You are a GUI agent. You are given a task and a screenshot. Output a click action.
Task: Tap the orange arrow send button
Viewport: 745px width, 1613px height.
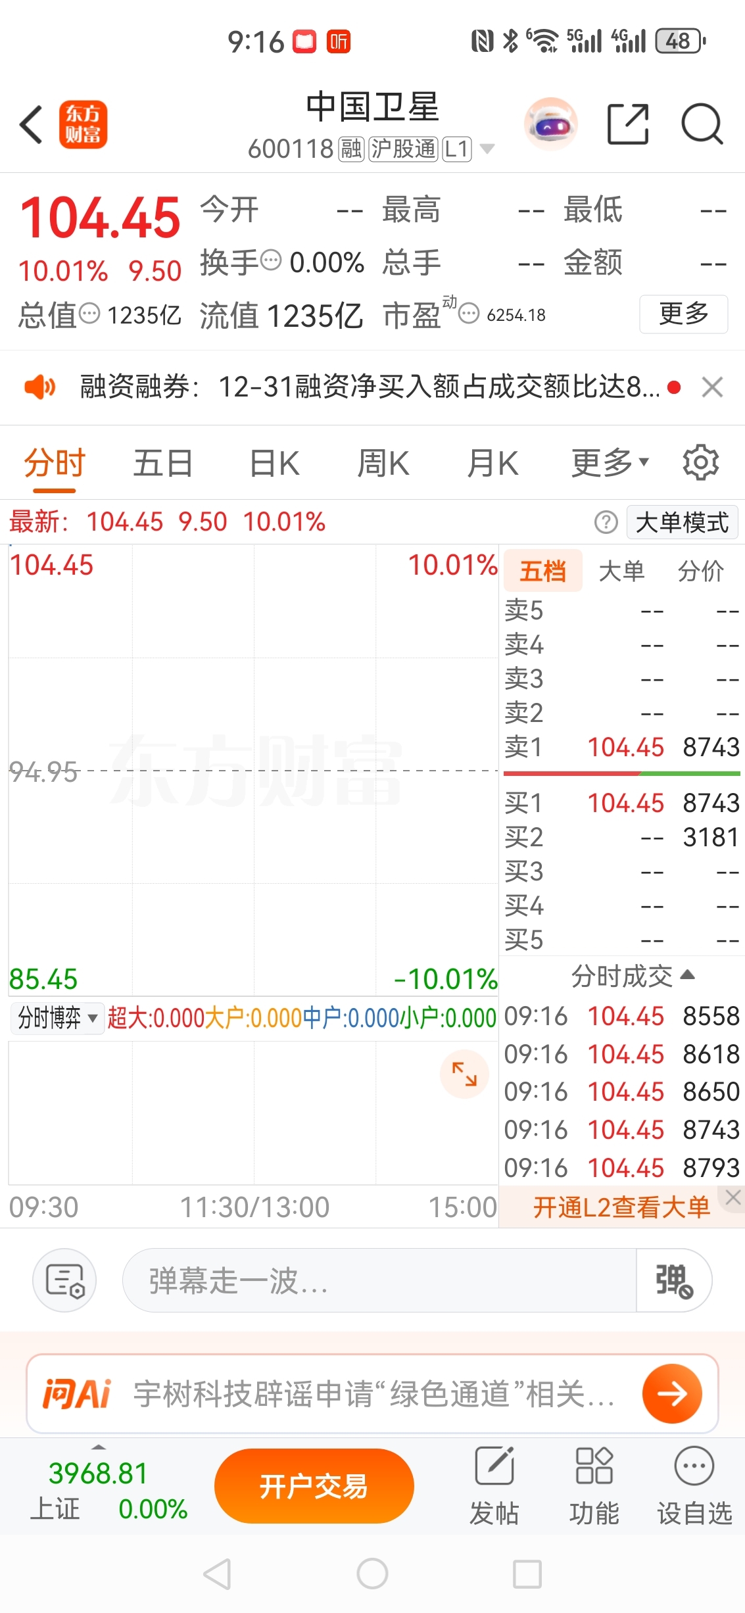672,1393
